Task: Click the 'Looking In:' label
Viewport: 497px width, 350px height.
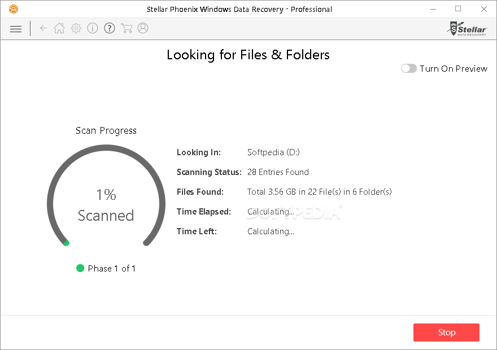Action: pyautogui.click(x=199, y=152)
